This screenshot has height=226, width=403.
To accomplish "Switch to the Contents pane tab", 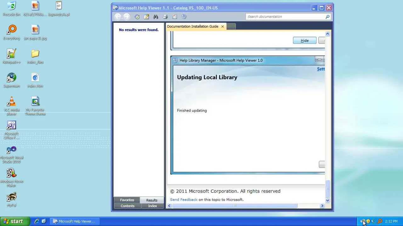I will (x=128, y=206).
